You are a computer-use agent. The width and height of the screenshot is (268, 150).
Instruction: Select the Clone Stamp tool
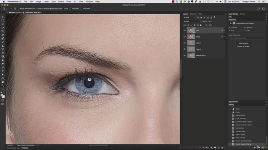pos(3,46)
